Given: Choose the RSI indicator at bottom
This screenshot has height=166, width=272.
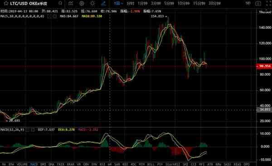Looking at the screenshot, I should click(x=102, y=164).
